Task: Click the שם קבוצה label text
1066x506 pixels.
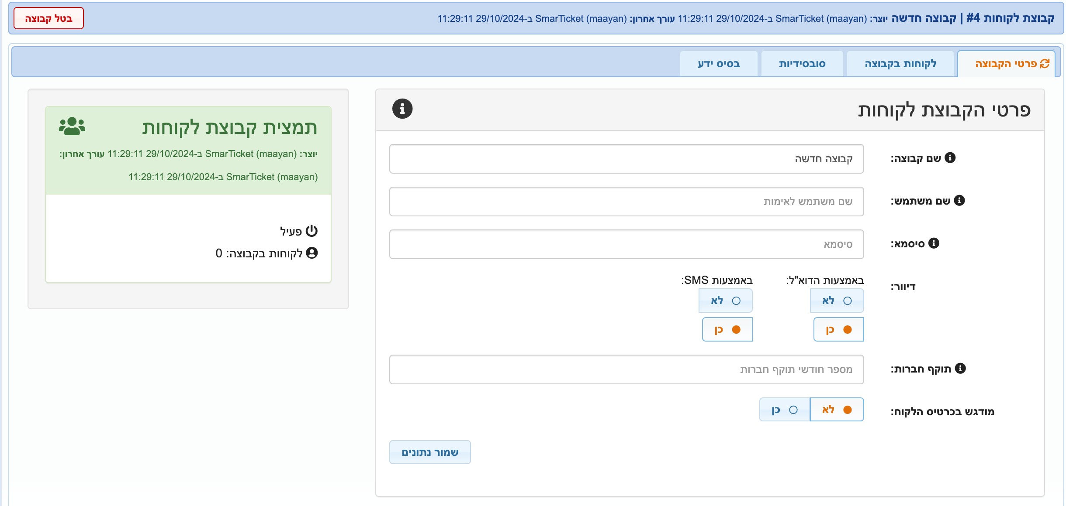Action: pos(916,158)
